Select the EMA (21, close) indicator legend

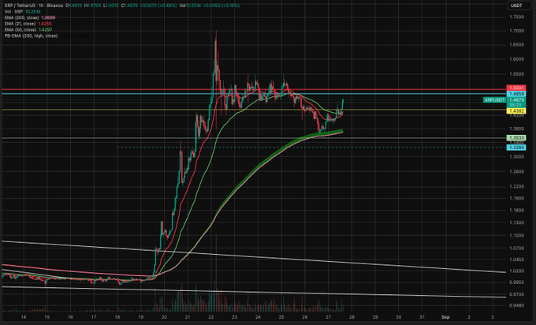point(20,24)
